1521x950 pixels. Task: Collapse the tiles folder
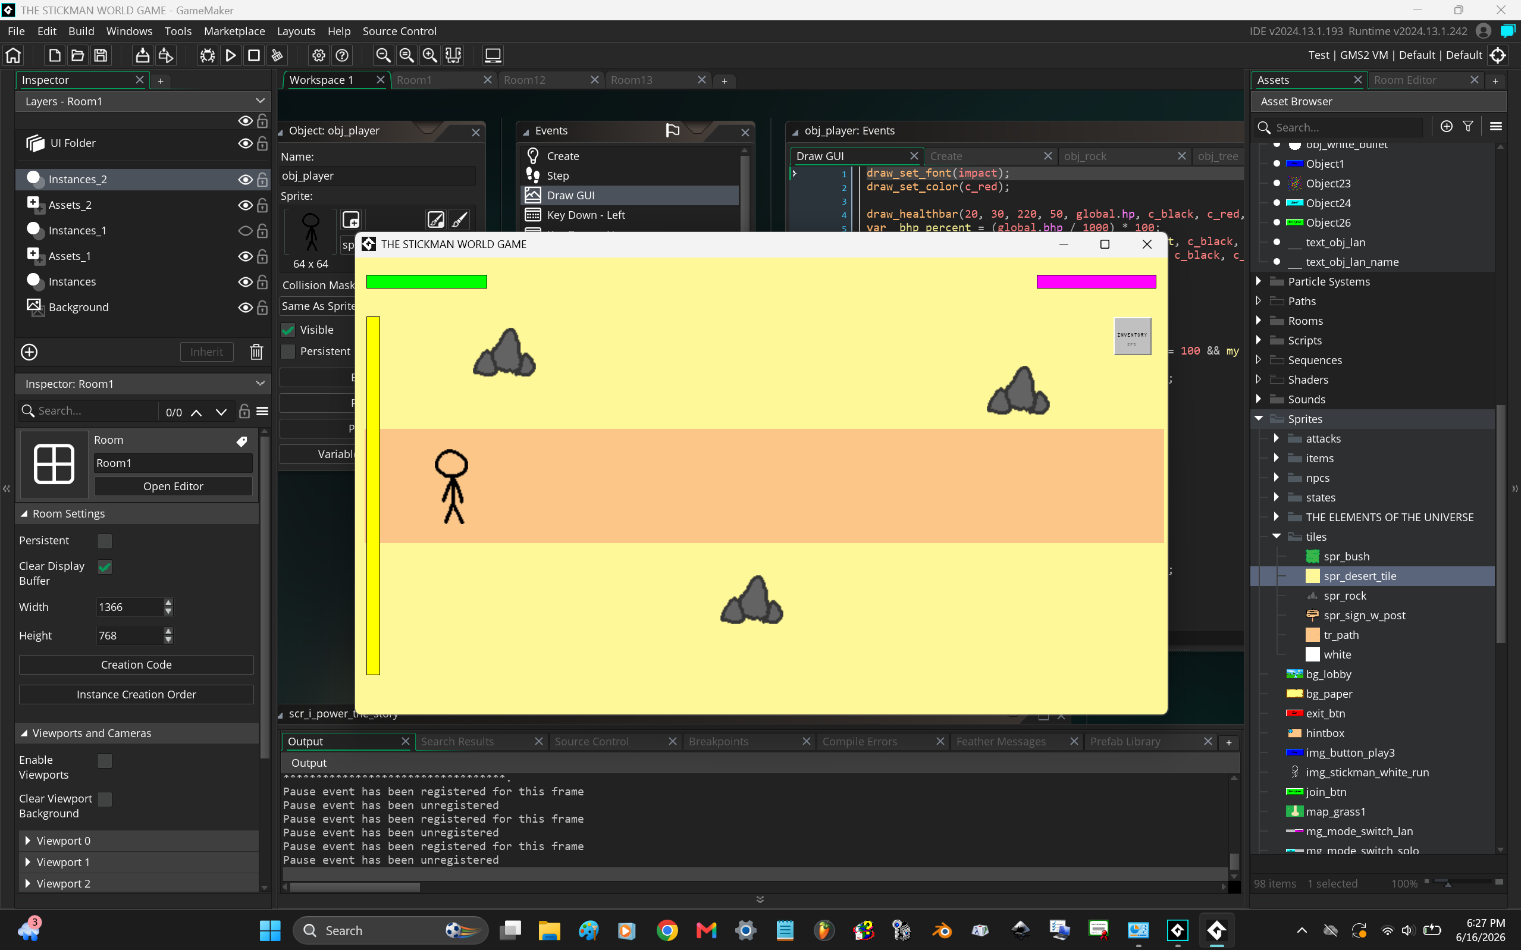pos(1276,536)
